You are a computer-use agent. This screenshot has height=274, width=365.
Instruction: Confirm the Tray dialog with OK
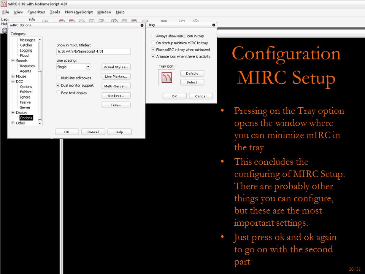coord(175,96)
